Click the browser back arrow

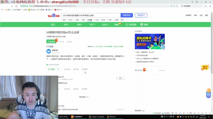[3, 6]
